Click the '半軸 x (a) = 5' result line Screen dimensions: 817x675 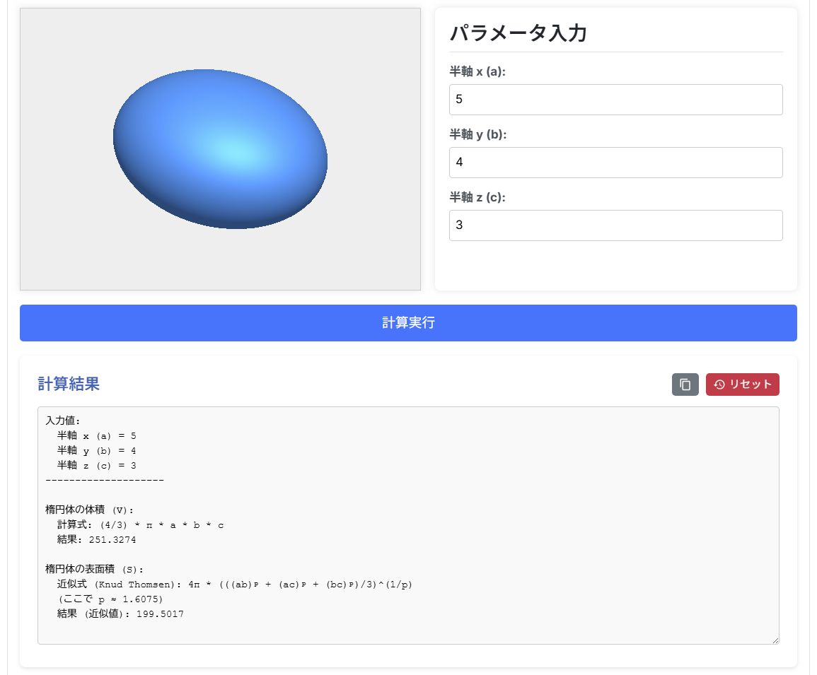click(96, 436)
